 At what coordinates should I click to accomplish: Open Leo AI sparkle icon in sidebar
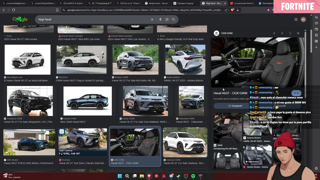tap(316, 17)
